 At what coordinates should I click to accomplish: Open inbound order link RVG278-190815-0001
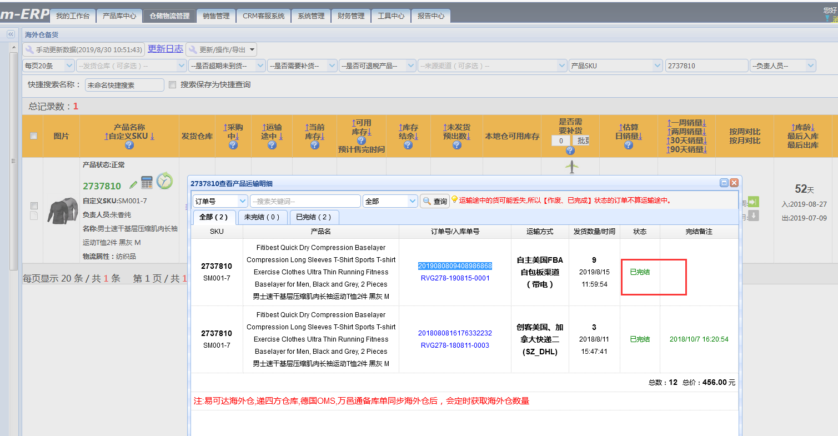(x=455, y=278)
